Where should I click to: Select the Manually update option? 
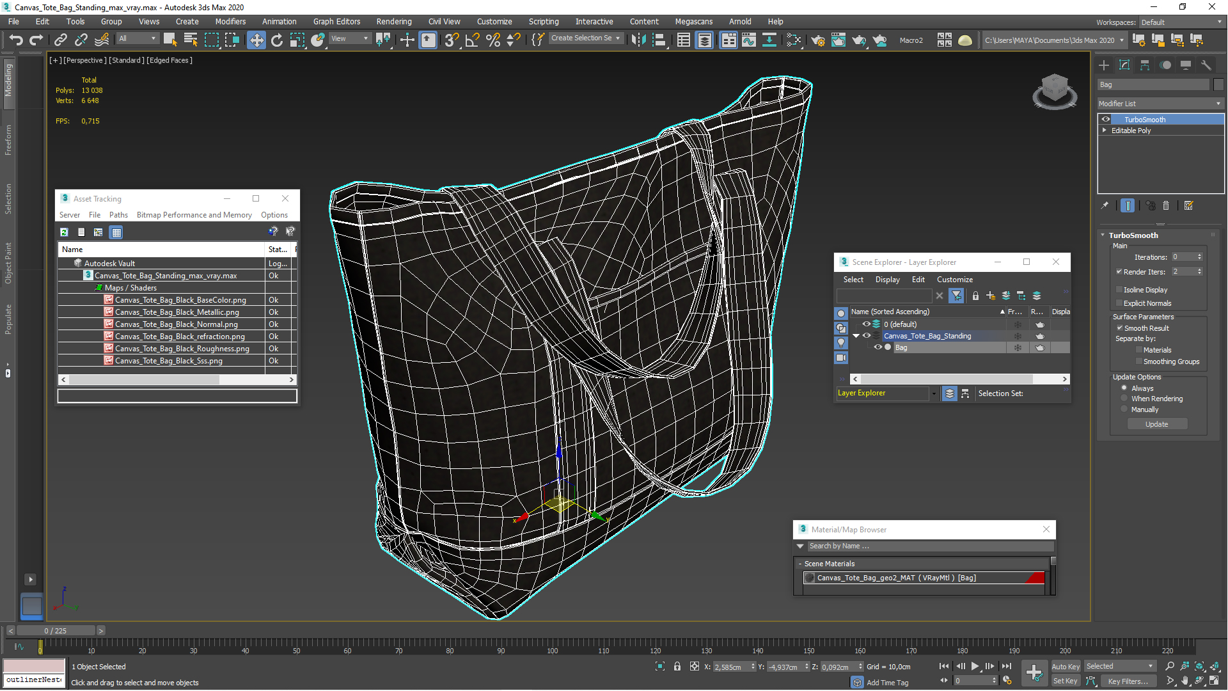point(1124,409)
